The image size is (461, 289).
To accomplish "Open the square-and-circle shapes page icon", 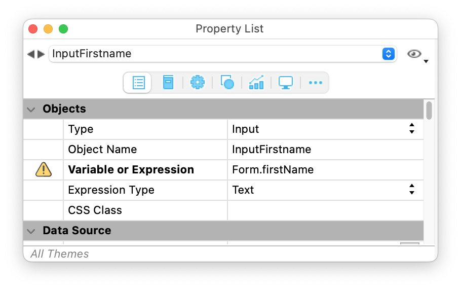I will 227,83.
